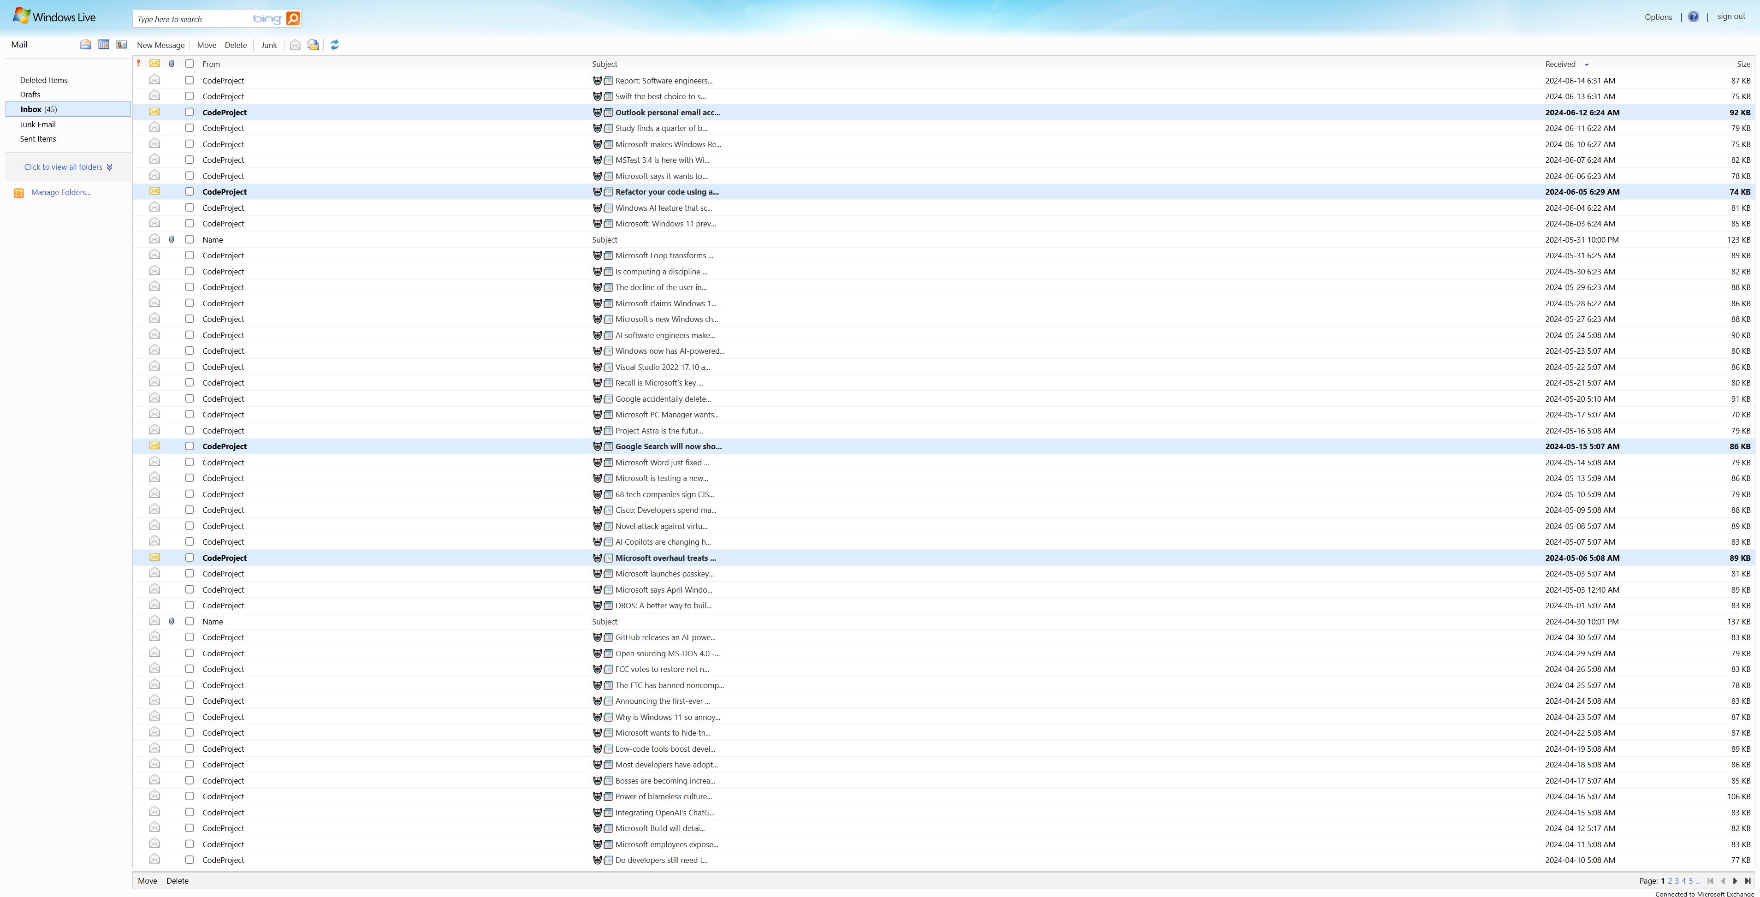Sort by the yellow envelope column icon

(x=154, y=64)
